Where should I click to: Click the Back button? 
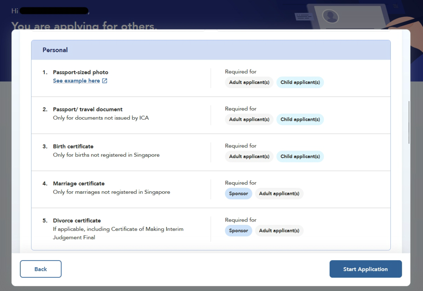pos(41,269)
